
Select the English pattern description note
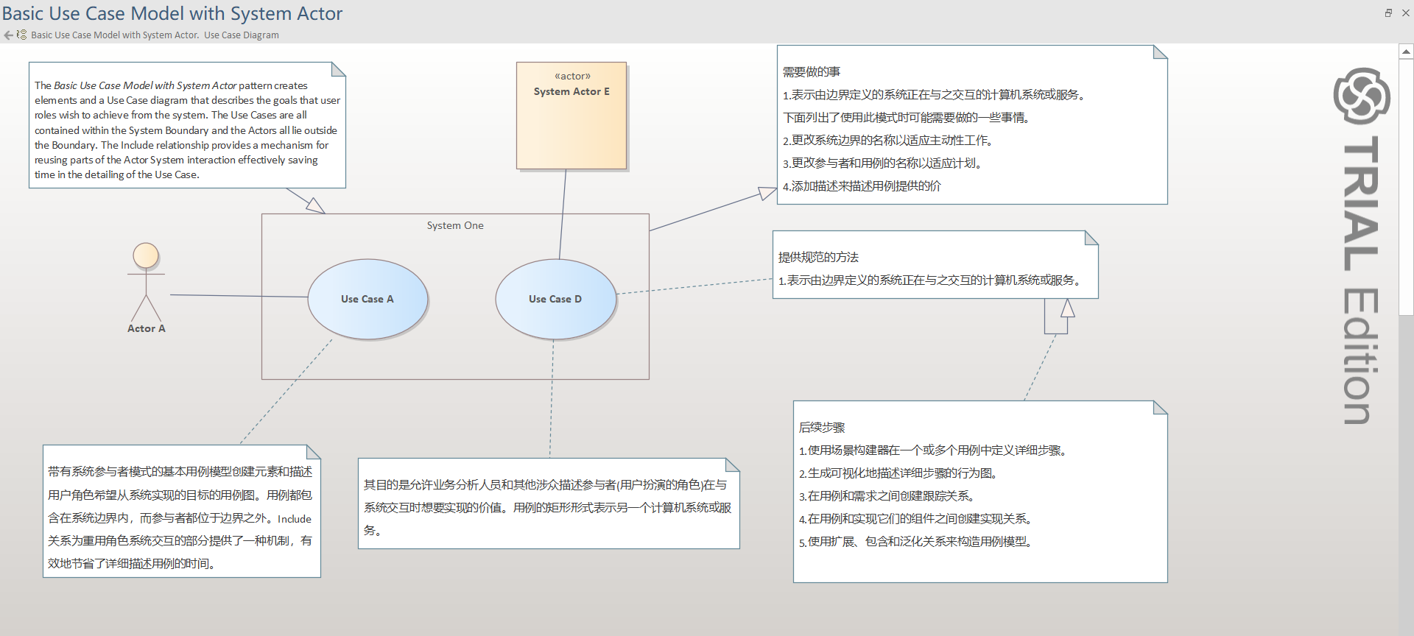click(x=187, y=125)
